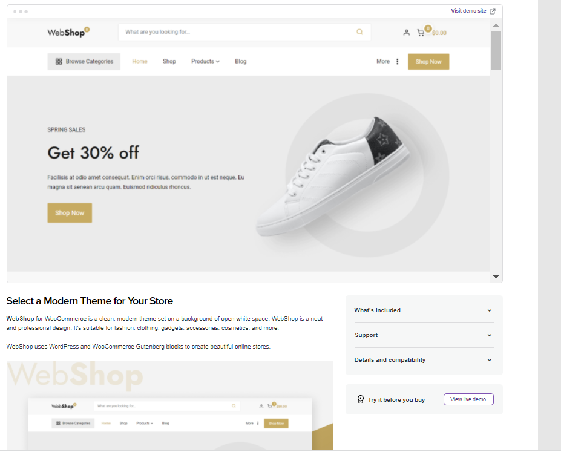
Task: Open the Products dropdown menu
Action: pos(205,62)
